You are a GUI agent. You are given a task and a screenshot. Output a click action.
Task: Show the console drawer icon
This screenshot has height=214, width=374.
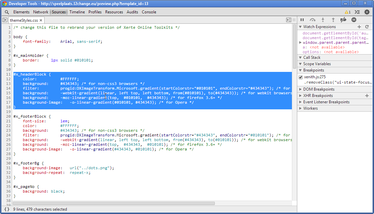[357, 12]
